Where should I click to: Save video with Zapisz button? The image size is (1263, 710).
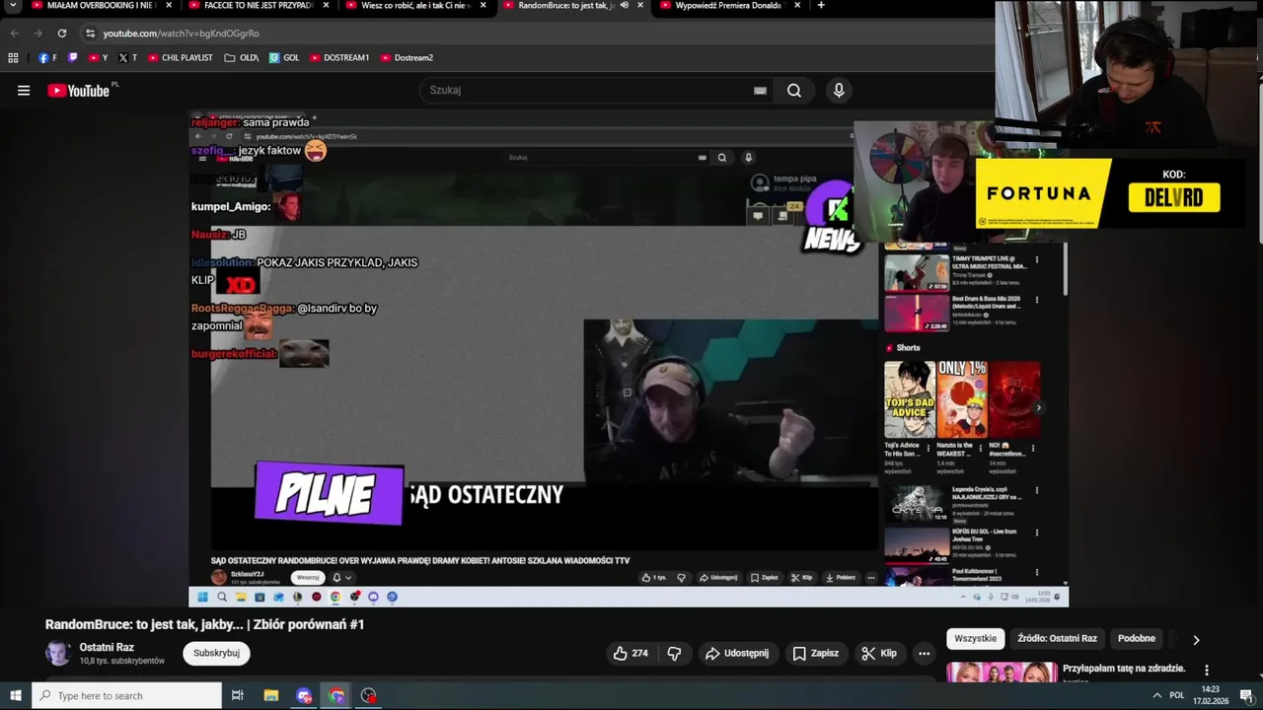coord(815,653)
